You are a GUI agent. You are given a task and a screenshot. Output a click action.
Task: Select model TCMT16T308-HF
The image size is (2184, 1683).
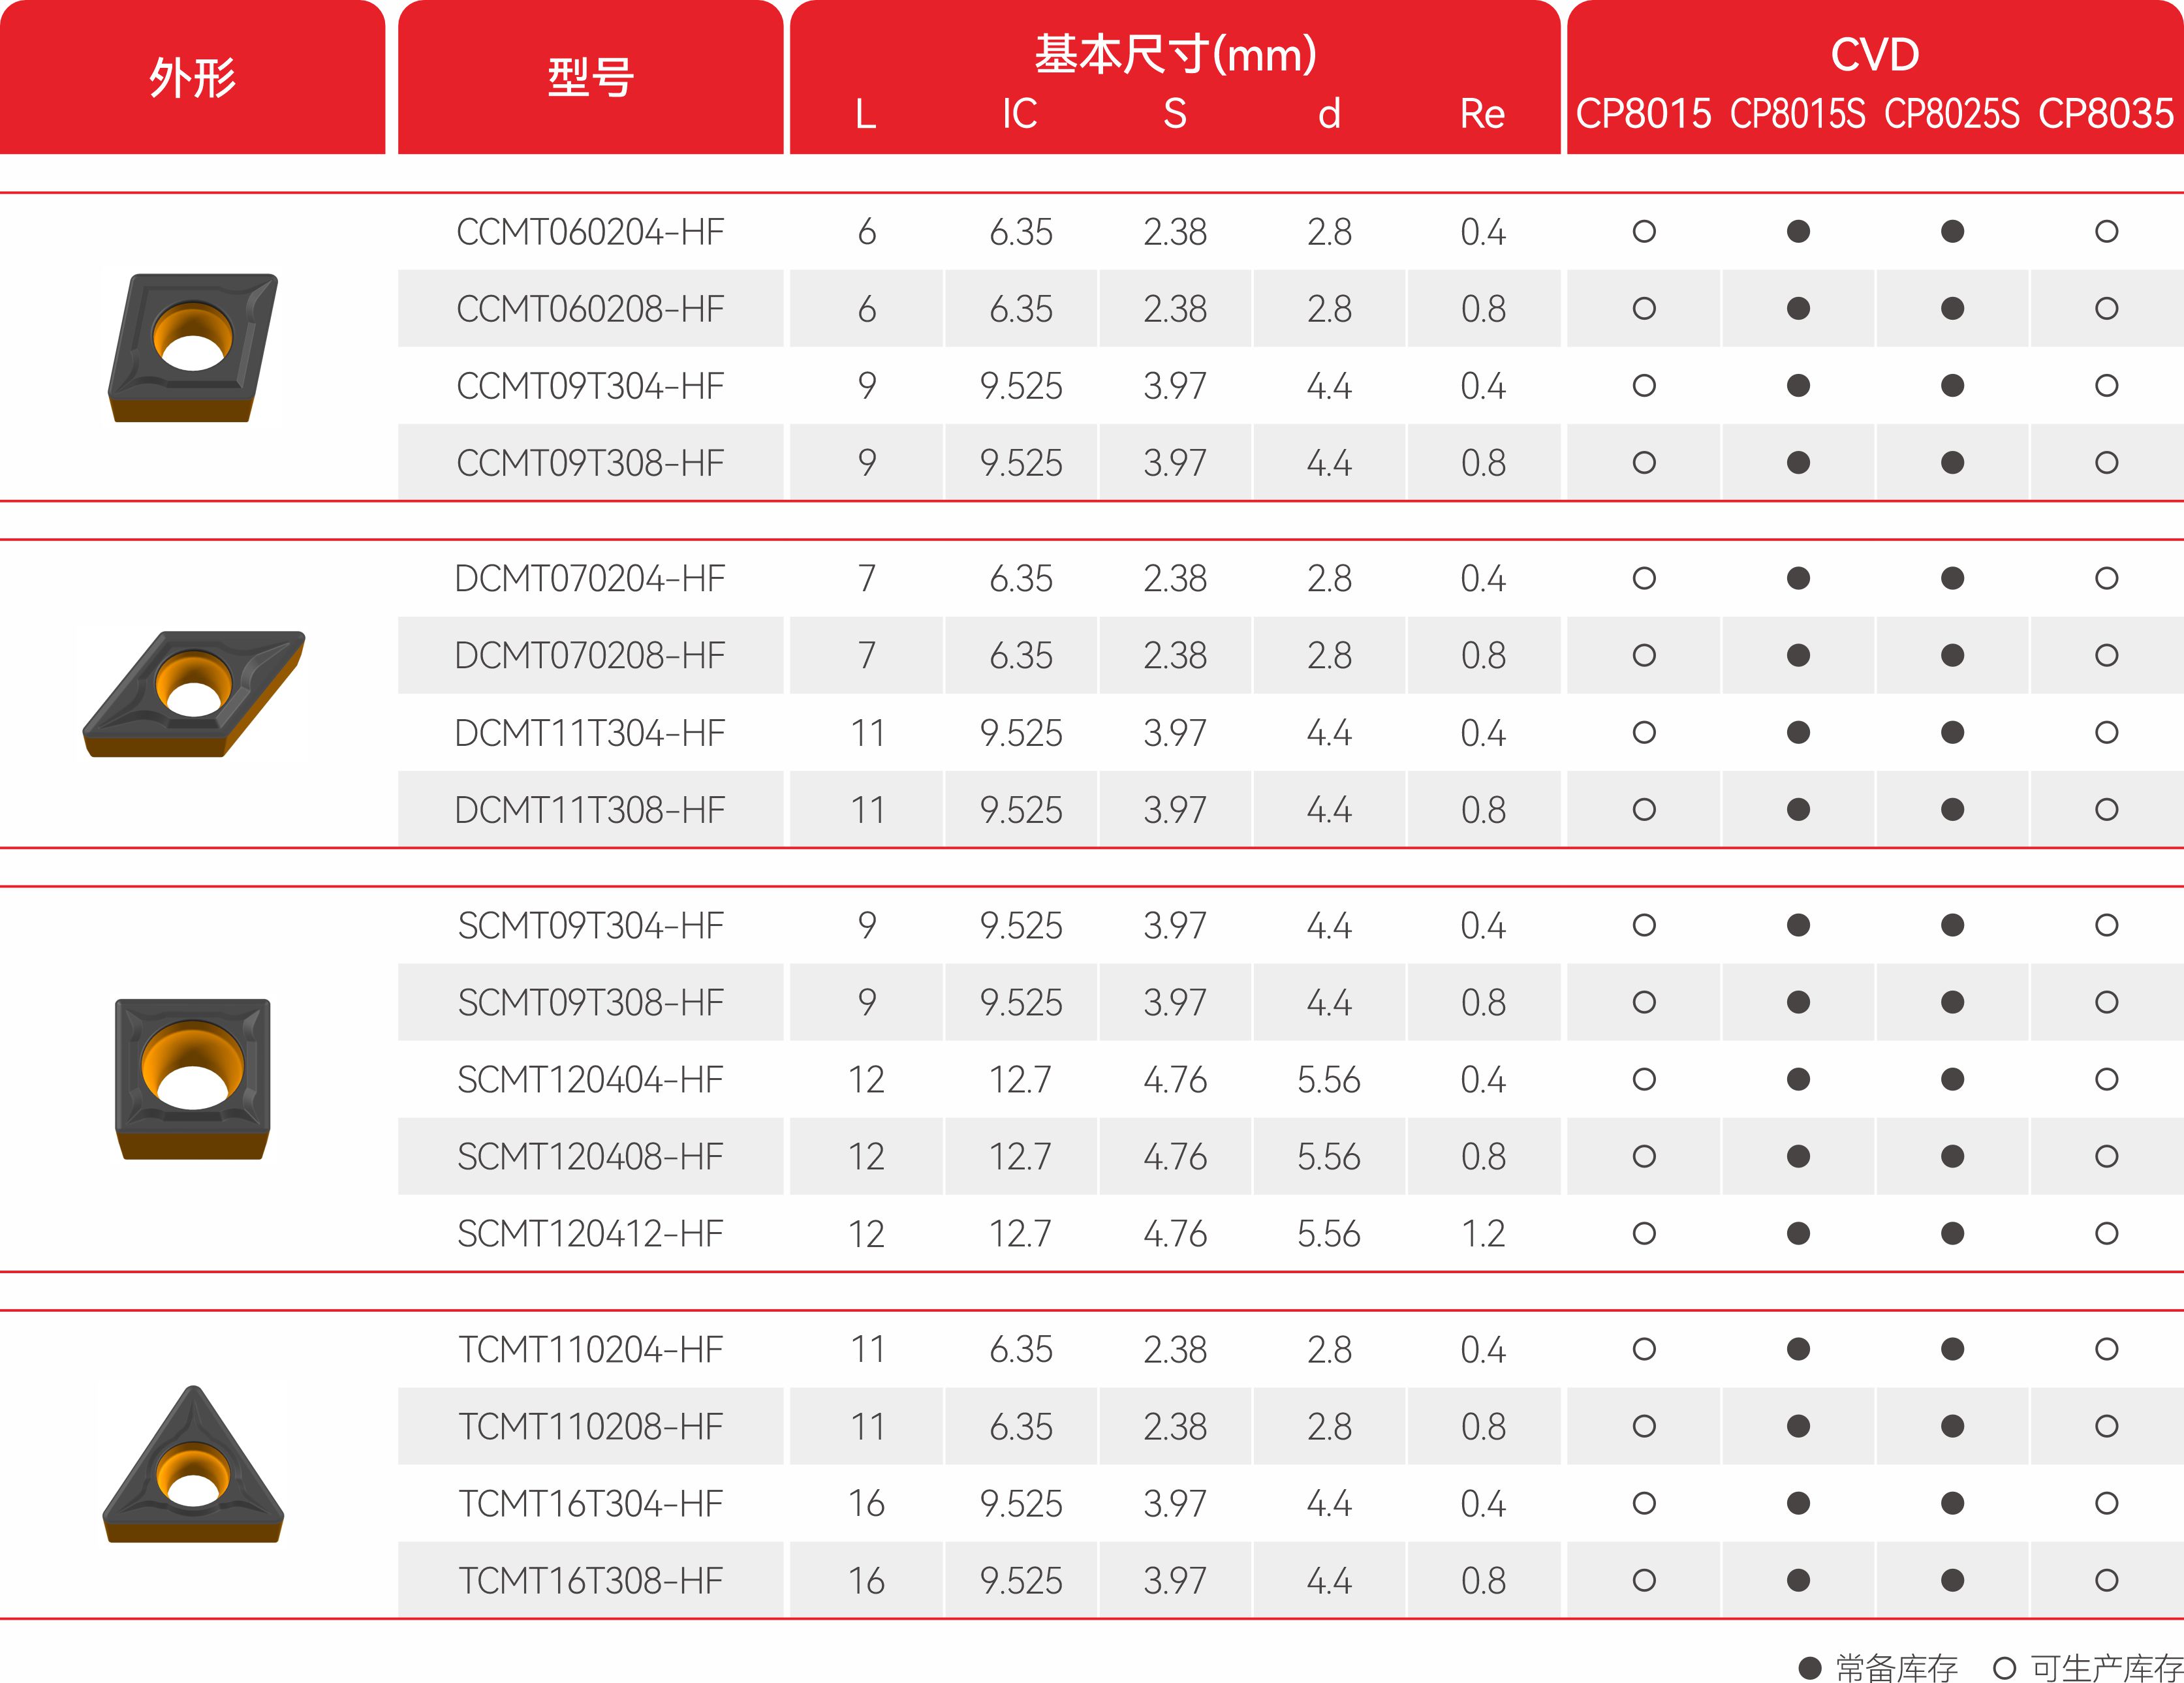[x=590, y=1580]
